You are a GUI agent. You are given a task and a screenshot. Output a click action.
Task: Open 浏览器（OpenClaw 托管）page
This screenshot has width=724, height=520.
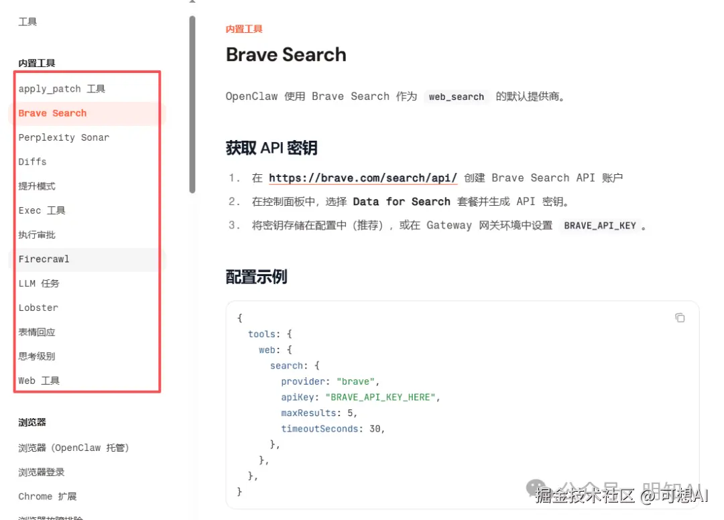click(x=74, y=448)
